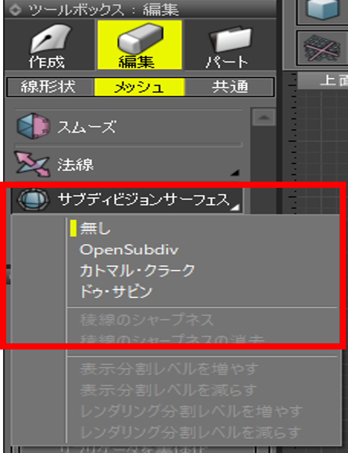Click the toolbox scroll up arrow
Screen dimensions: 348x453
263,117
